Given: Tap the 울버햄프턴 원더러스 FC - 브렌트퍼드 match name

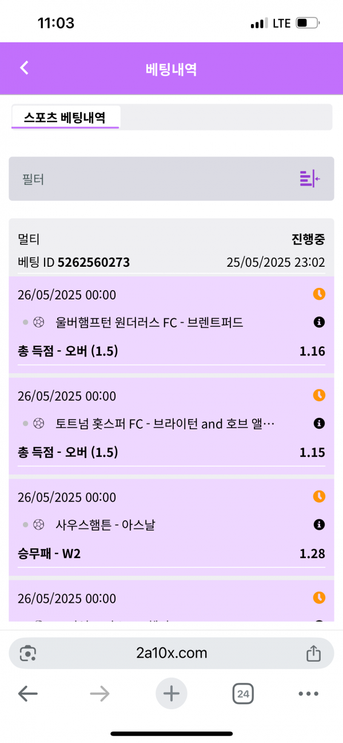Looking at the screenshot, I should pos(150,322).
